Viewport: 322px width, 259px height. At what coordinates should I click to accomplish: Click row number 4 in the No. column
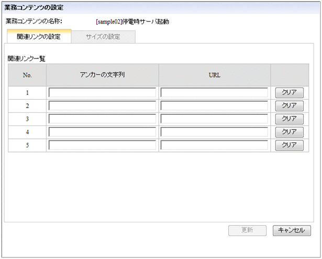pos(27,132)
